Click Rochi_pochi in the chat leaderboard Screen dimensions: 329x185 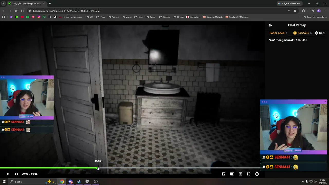(277, 33)
